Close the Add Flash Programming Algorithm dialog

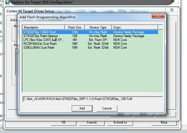pos(158,16)
